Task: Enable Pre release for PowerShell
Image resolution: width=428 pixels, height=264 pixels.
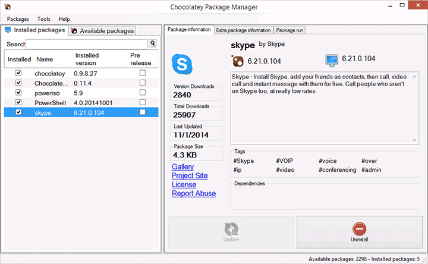Action: click(143, 102)
